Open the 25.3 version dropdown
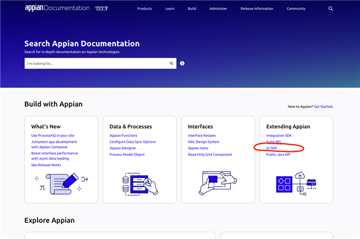 [x=100, y=9]
